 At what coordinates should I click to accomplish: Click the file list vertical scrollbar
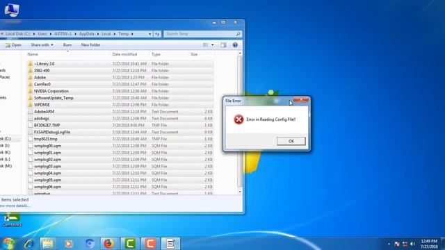click(240, 121)
